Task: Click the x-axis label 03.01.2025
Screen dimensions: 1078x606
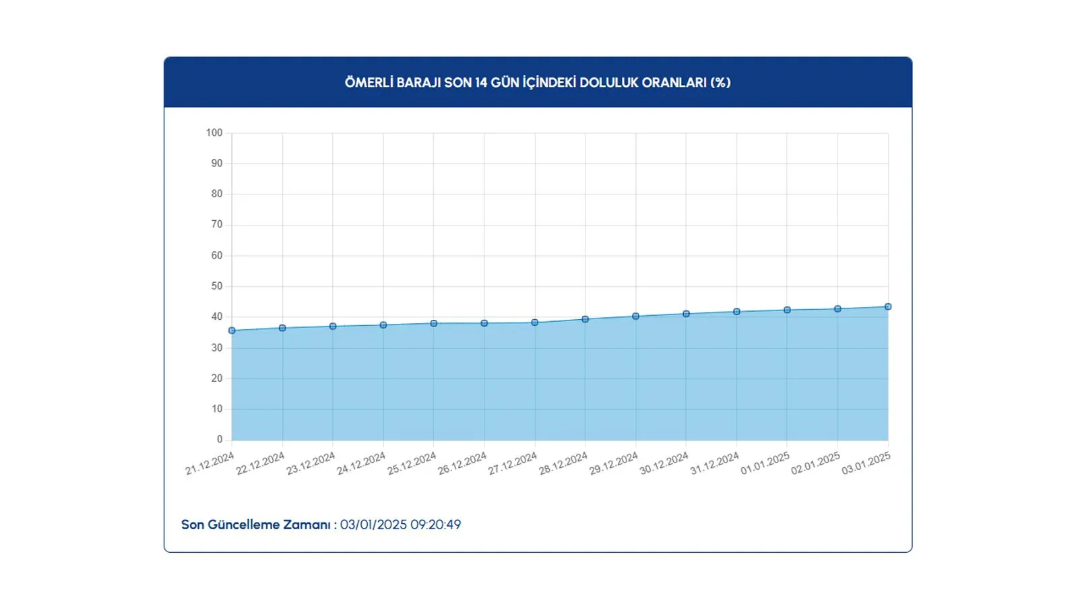Action: click(866, 463)
